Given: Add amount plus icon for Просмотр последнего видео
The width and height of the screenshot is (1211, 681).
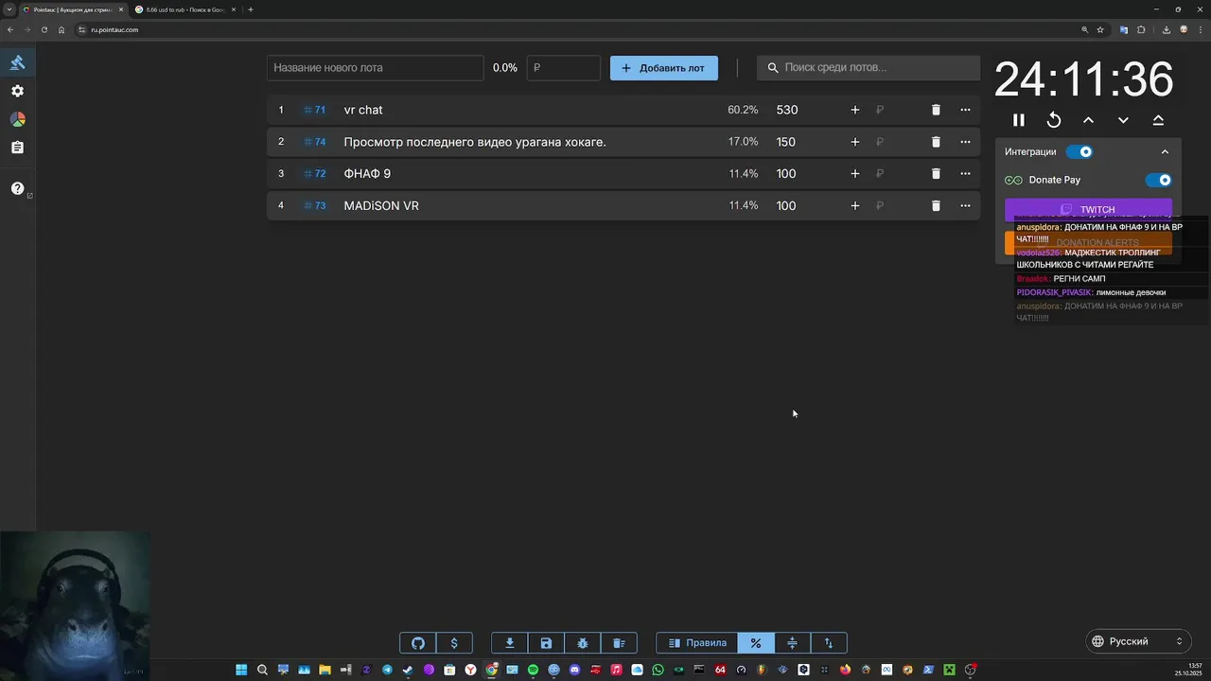Looking at the screenshot, I should [x=855, y=142].
